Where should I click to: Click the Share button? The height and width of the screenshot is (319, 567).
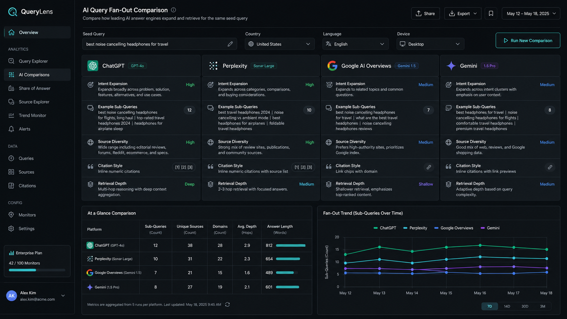(x=425, y=14)
